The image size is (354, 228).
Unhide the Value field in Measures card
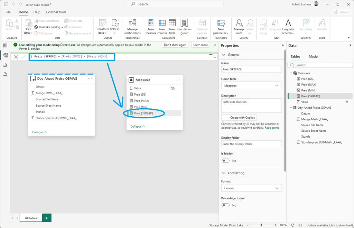click(x=173, y=88)
